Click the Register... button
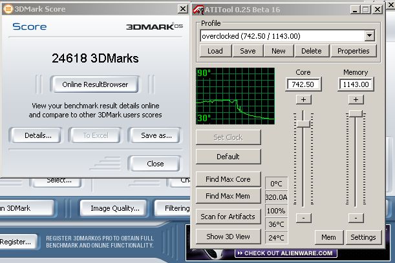The width and height of the screenshot is (395, 263). [x=18, y=242]
